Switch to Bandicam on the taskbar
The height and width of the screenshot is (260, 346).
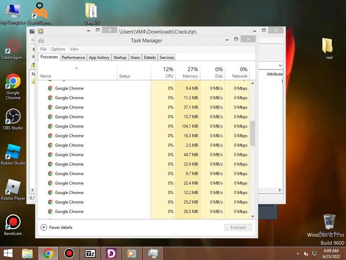(69, 253)
